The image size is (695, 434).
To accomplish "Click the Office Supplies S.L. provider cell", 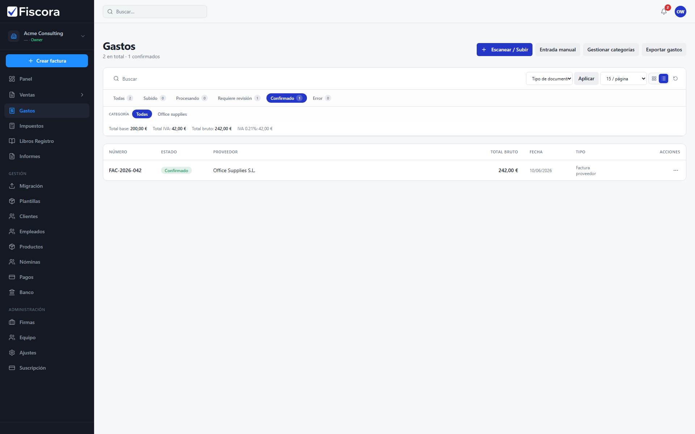I will [x=234, y=170].
